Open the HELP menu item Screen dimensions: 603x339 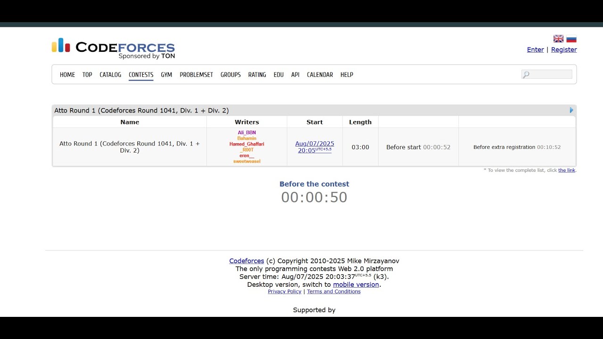[x=347, y=75]
